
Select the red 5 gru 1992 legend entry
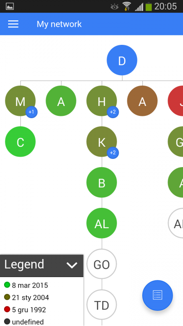coord(25,310)
